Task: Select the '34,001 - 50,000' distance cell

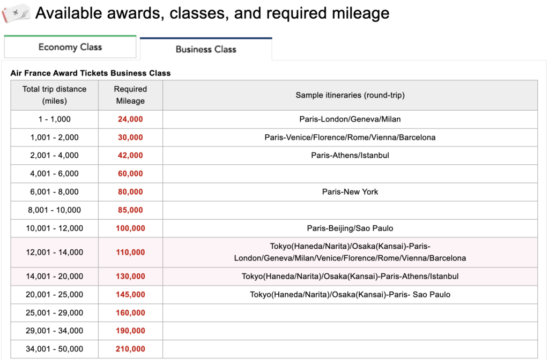Action: point(54,349)
